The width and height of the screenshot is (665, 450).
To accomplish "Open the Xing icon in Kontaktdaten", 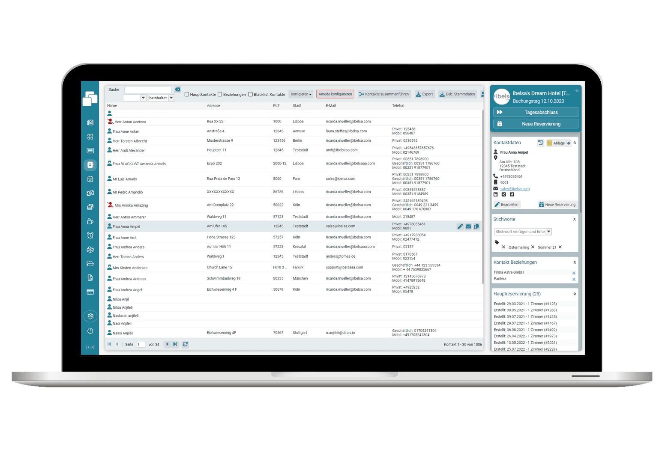I will point(504,194).
